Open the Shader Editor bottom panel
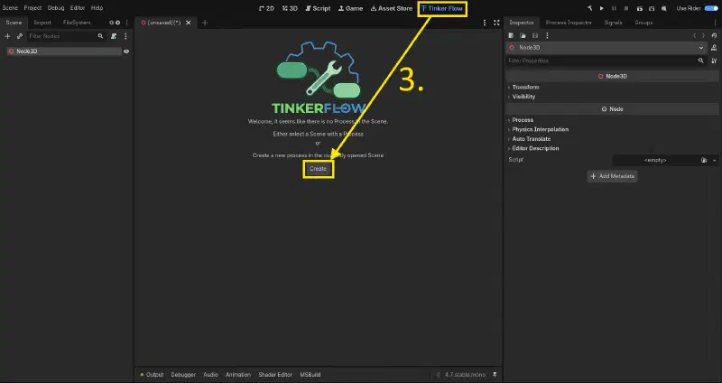 click(275, 375)
